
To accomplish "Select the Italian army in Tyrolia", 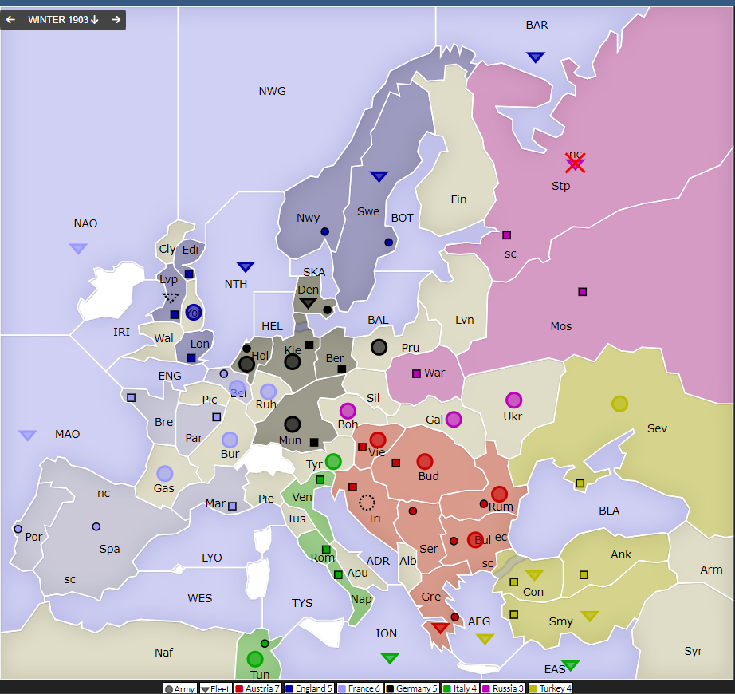I will pos(333,461).
